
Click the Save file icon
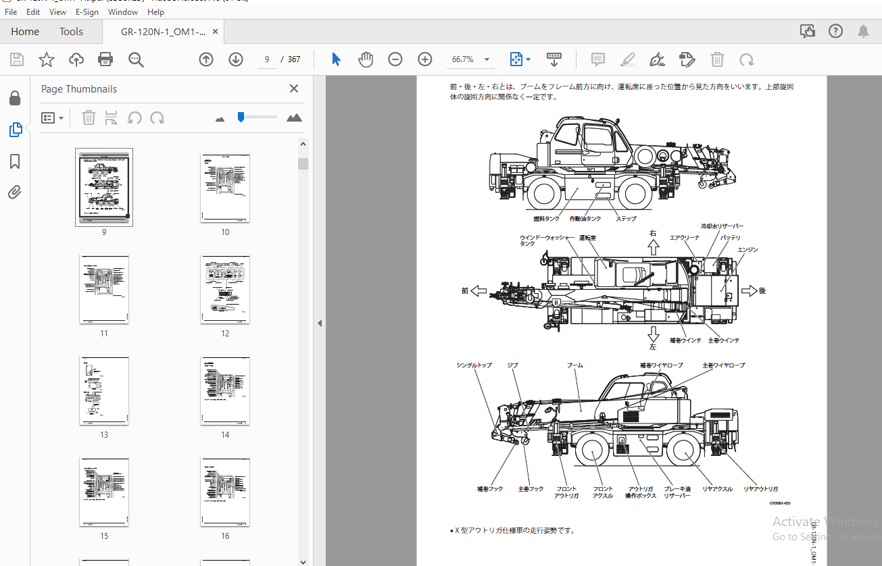[17, 59]
